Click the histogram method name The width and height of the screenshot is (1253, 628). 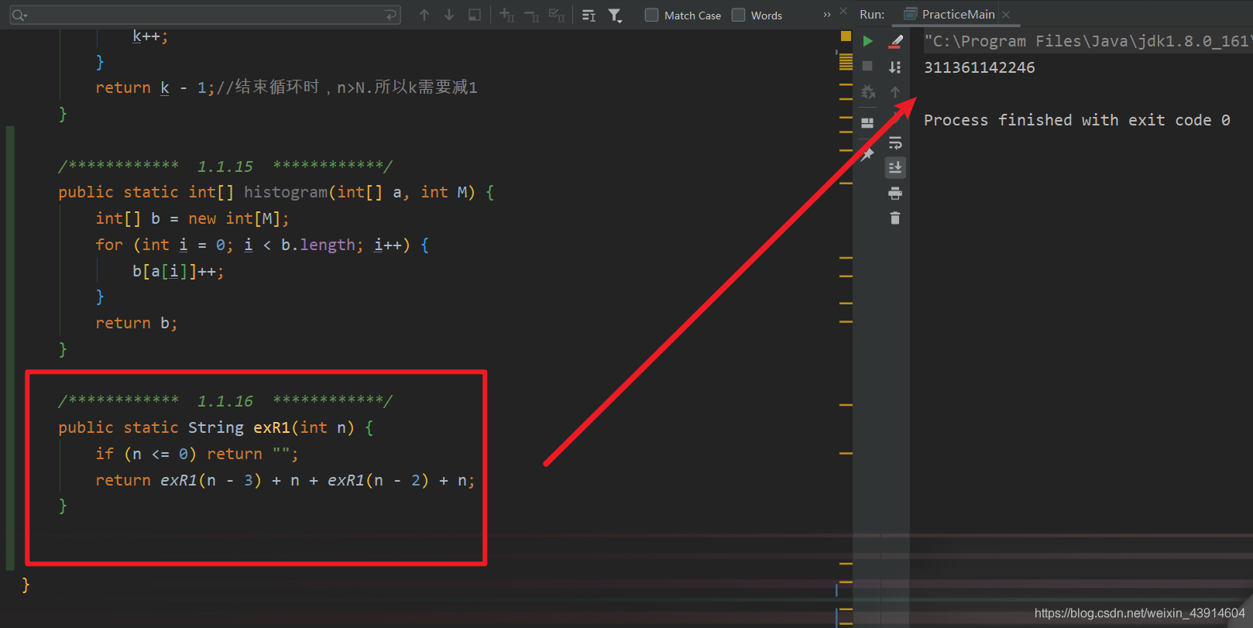coord(286,192)
